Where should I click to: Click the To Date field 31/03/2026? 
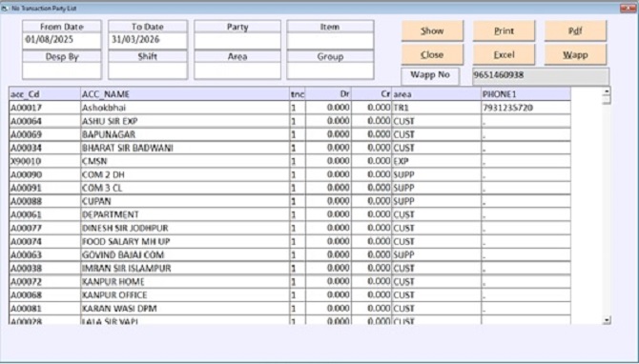(148, 40)
